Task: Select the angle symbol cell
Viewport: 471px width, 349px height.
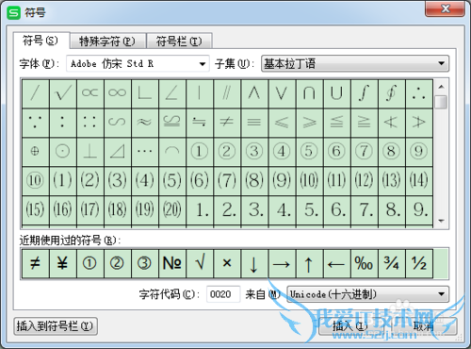Action: click(172, 93)
